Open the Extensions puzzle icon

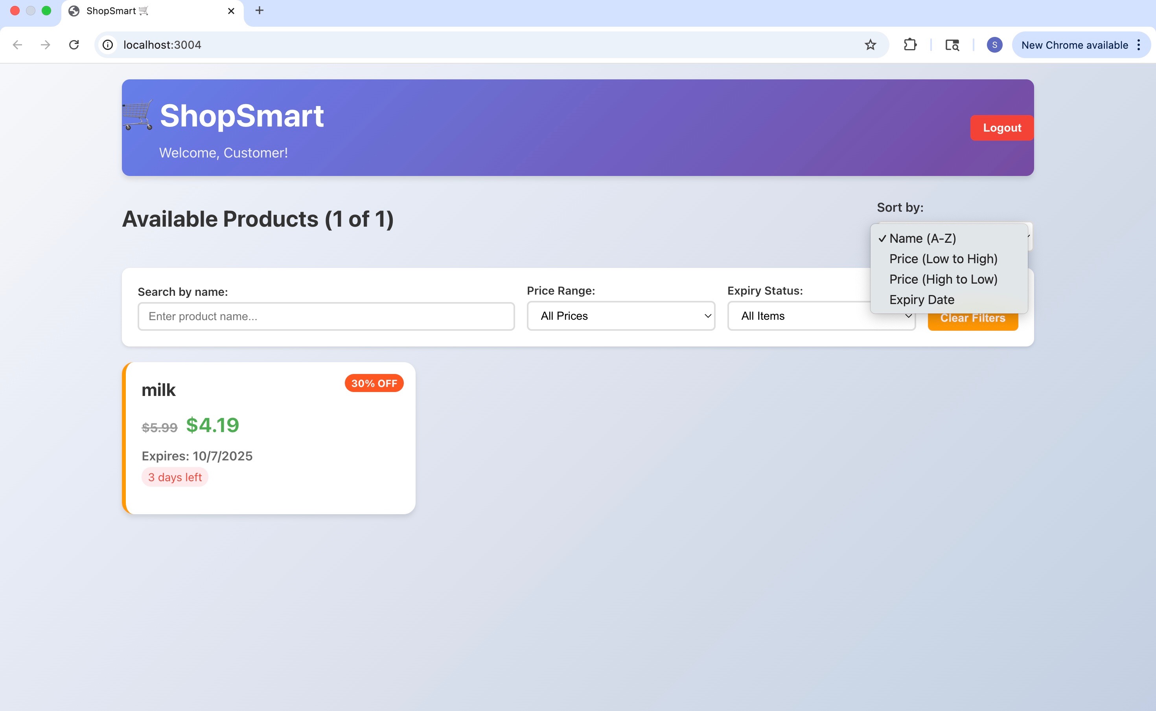point(910,45)
